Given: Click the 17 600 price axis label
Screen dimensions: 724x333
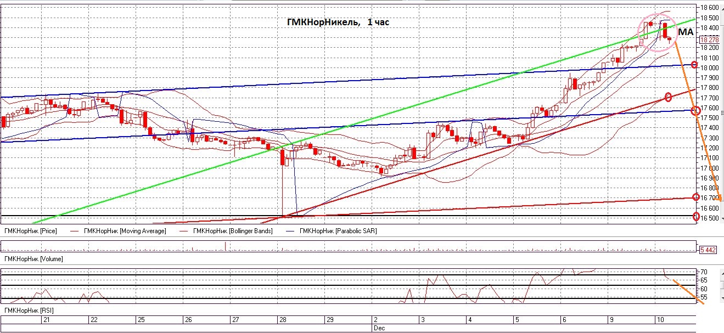Looking at the screenshot, I should (x=709, y=108).
